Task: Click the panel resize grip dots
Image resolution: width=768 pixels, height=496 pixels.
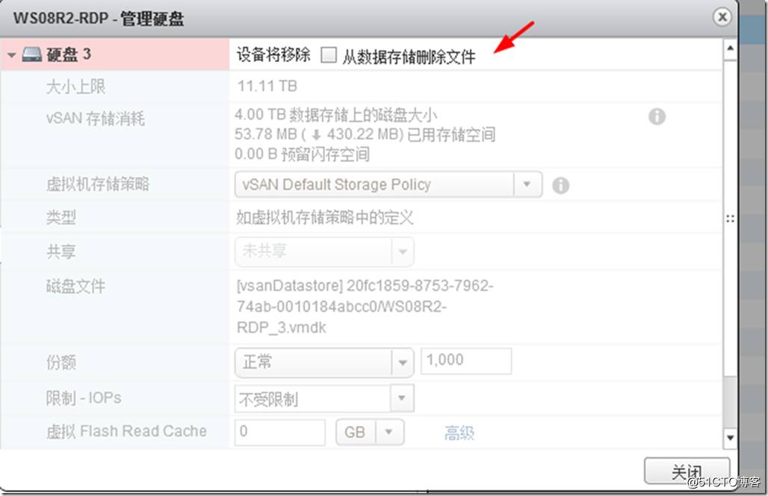Action: point(730,219)
